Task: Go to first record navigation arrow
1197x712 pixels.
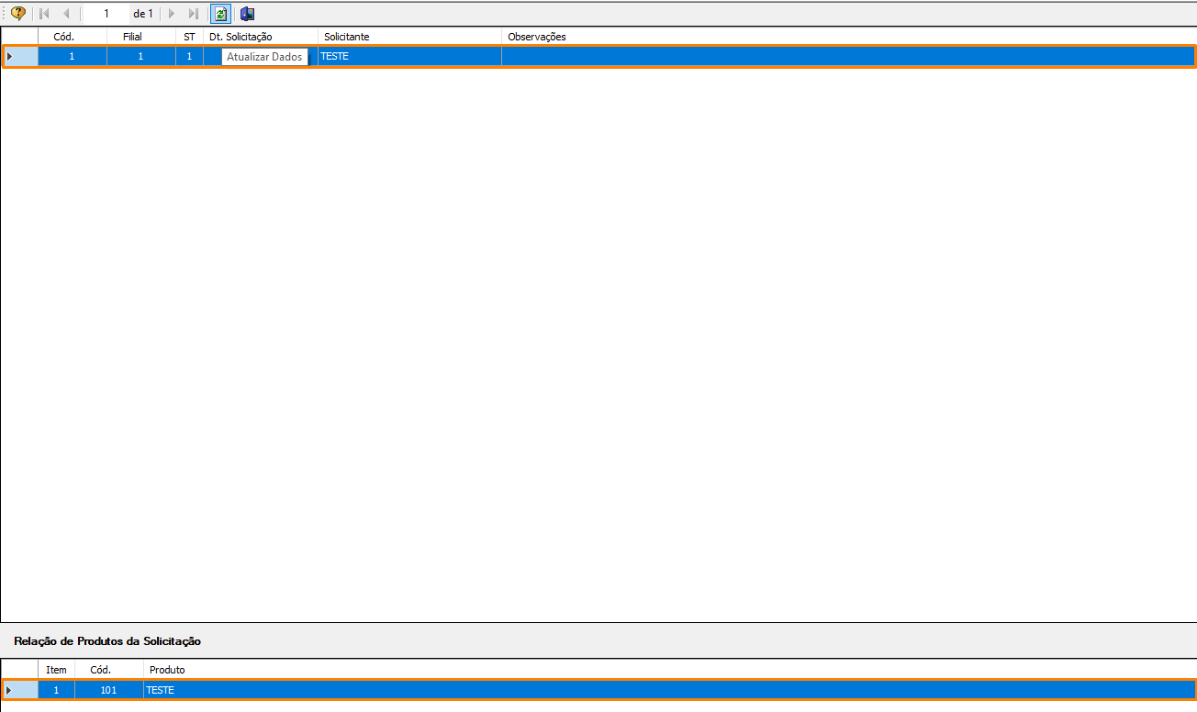Action: point(44,14)
